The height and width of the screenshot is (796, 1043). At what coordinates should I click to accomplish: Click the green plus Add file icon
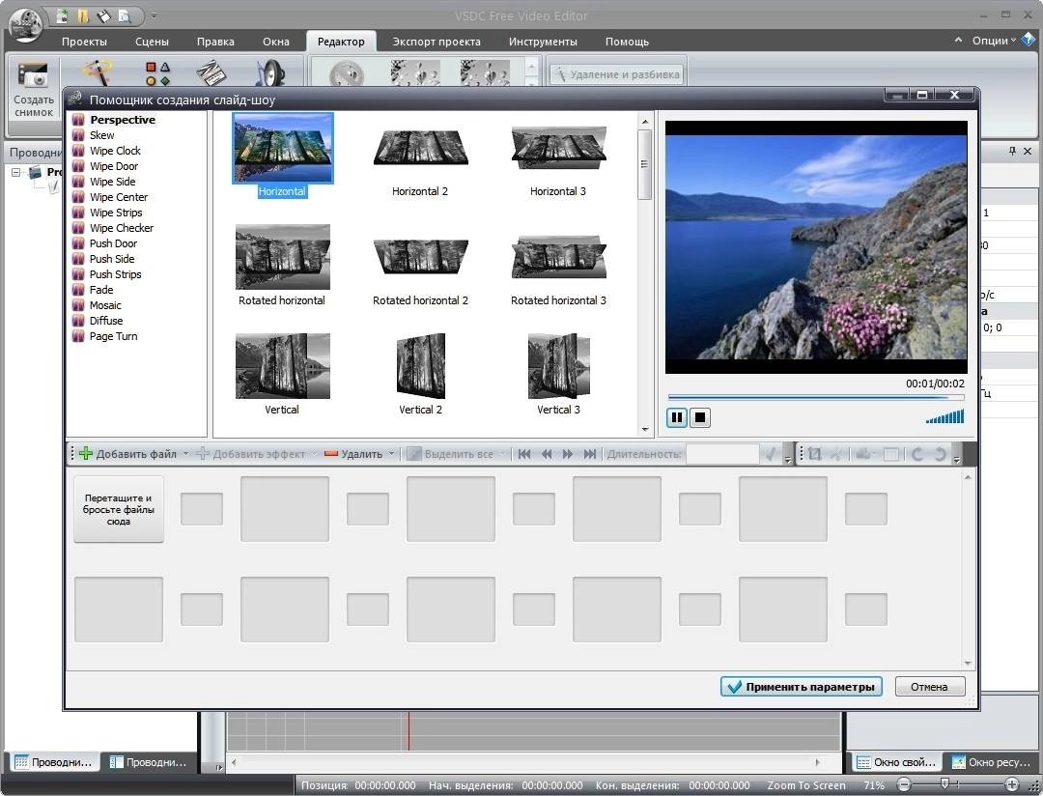(86, 454)
